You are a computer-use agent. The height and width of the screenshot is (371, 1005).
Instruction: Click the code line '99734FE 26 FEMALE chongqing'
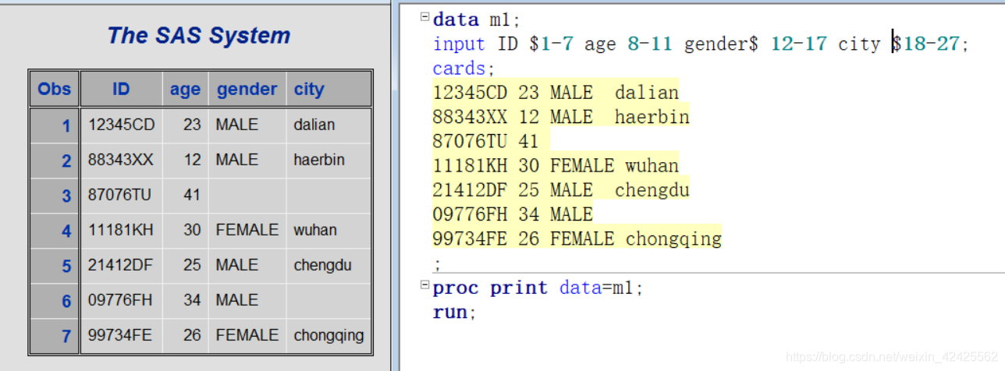click(x=577, y=238)
